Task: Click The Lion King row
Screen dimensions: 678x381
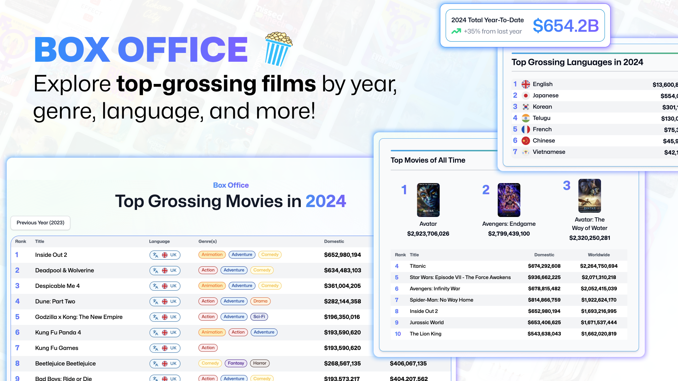Action: [509, 334]
